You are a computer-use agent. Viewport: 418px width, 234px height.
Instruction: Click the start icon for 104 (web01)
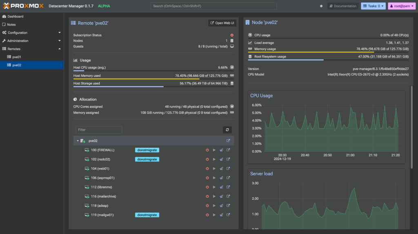coord(214,168)
